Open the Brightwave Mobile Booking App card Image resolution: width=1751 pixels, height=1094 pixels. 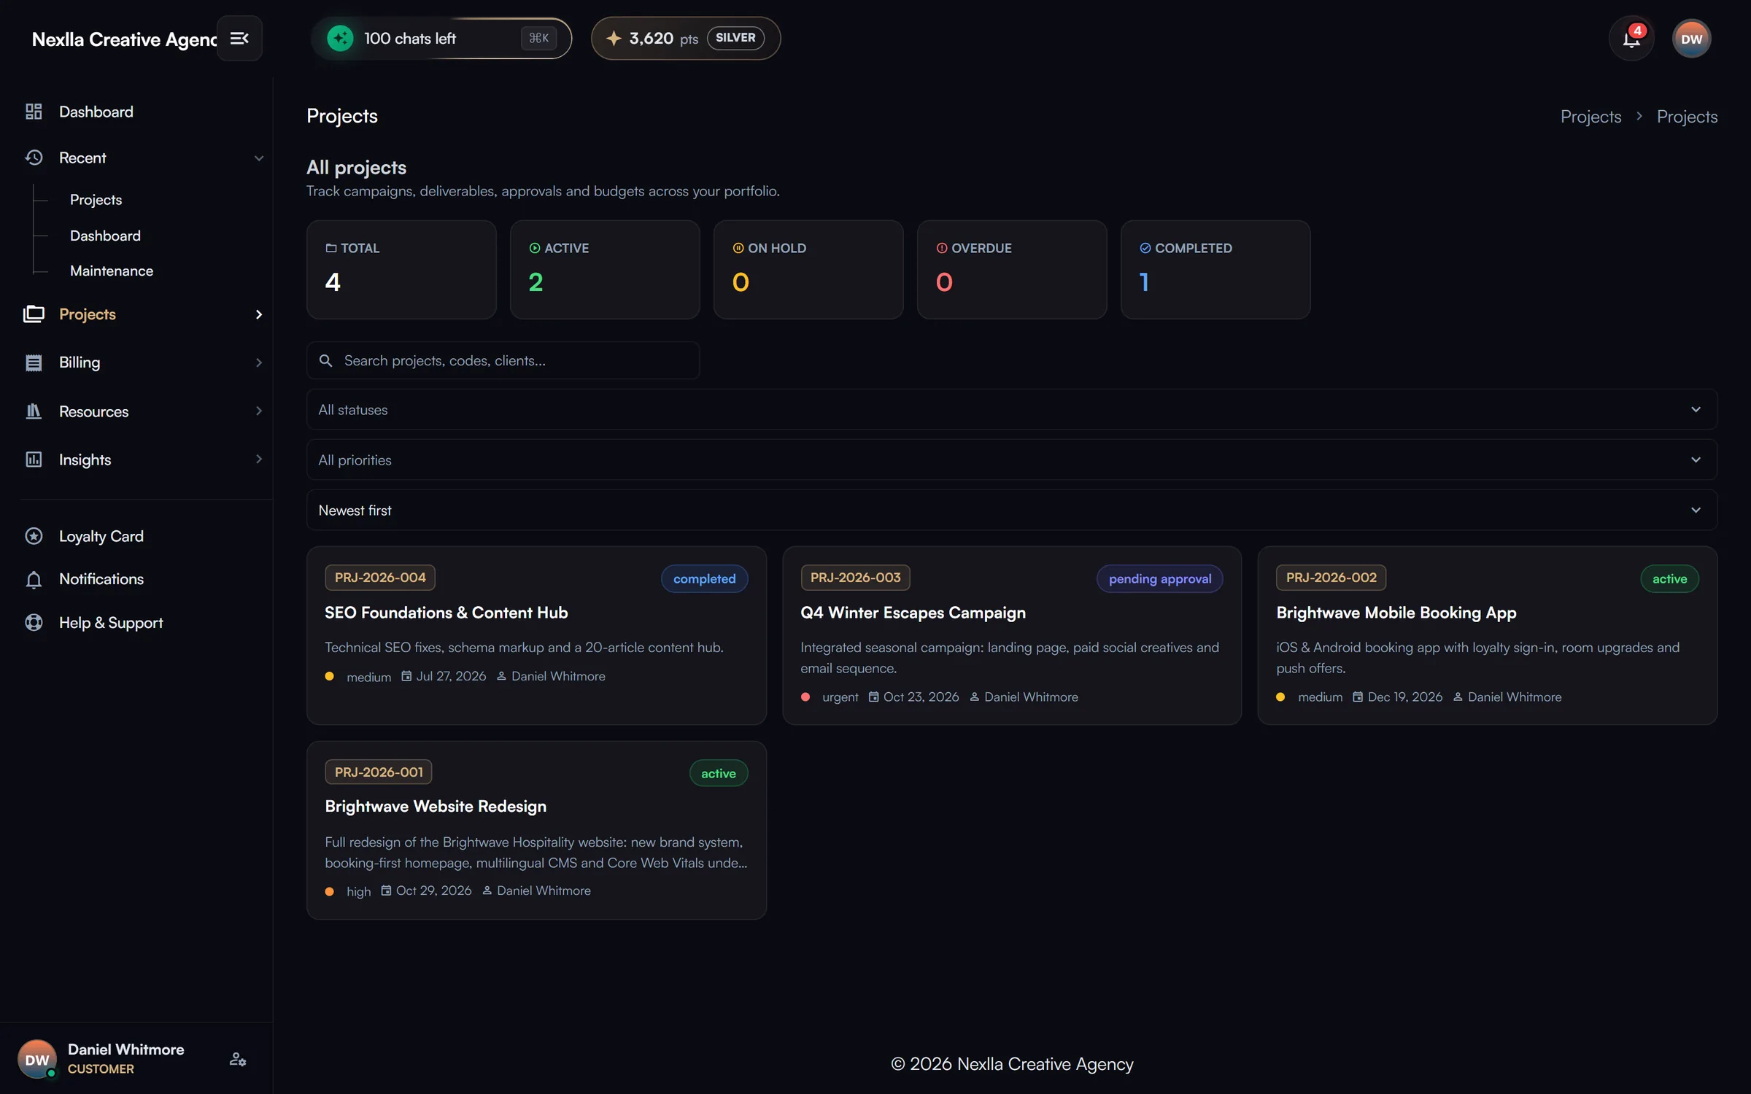coord(1488,635)
